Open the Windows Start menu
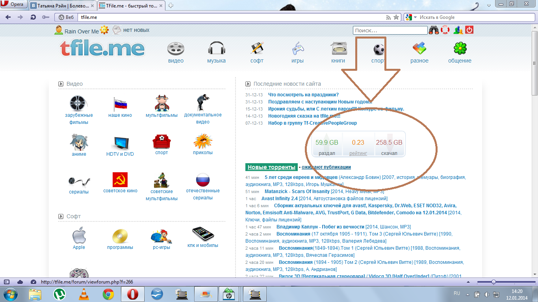Viewport: 538px width, 302px height. (11, 294)
